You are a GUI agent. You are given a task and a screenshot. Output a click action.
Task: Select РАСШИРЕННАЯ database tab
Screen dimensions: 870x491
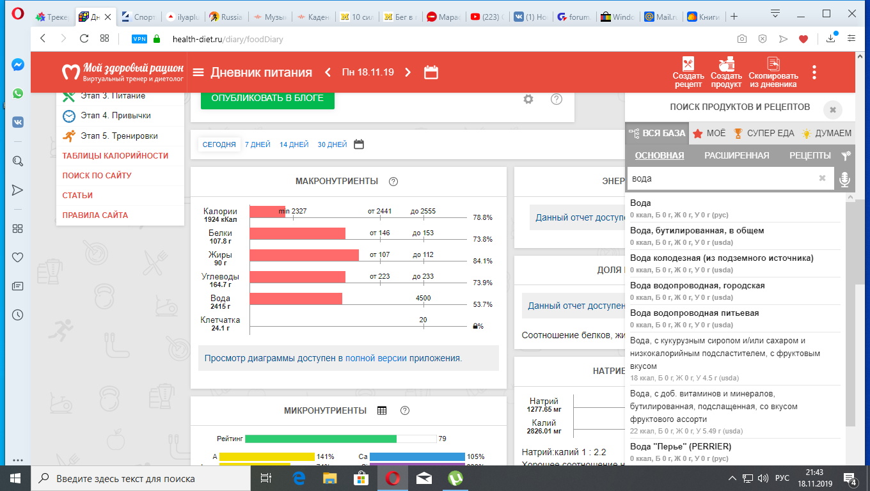pos(737,155)
